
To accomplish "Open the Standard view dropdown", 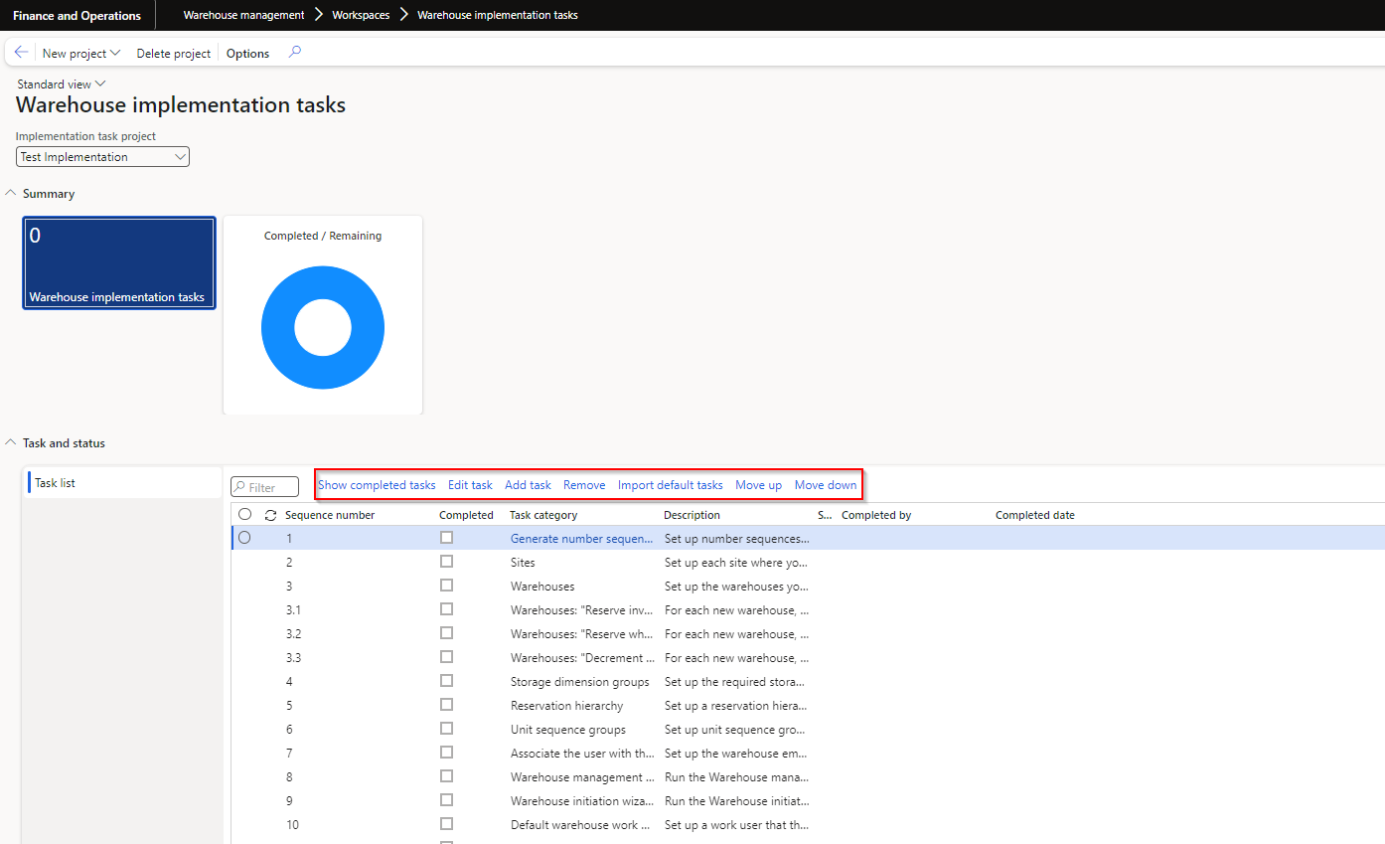I will point(62,84).
